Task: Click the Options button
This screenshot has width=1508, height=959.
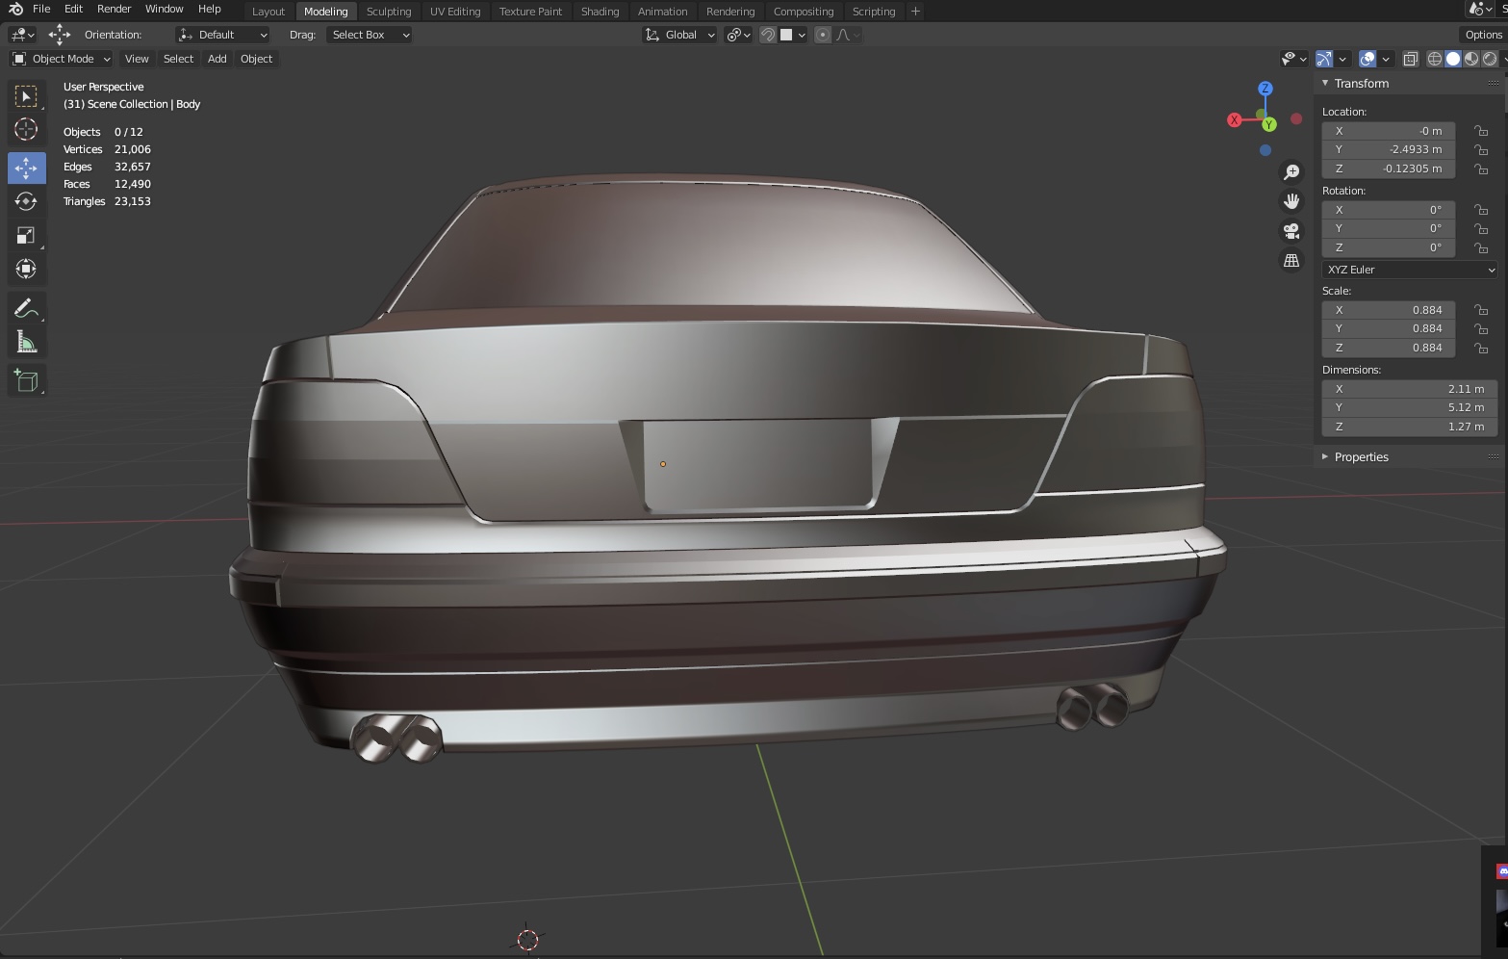Action: tap(1483, 35)
